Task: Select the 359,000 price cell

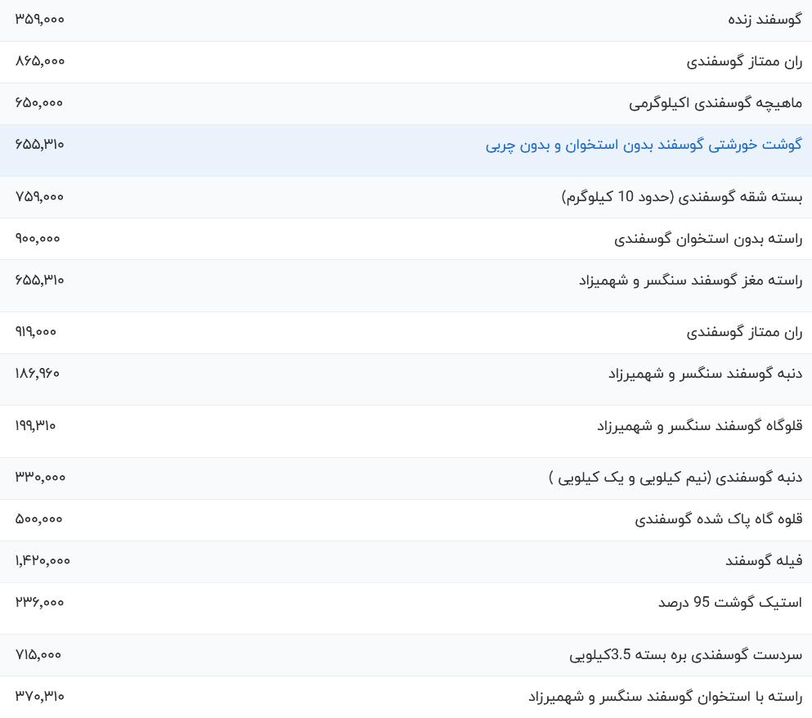Action: pyautogui.click(x=38, y=20)
